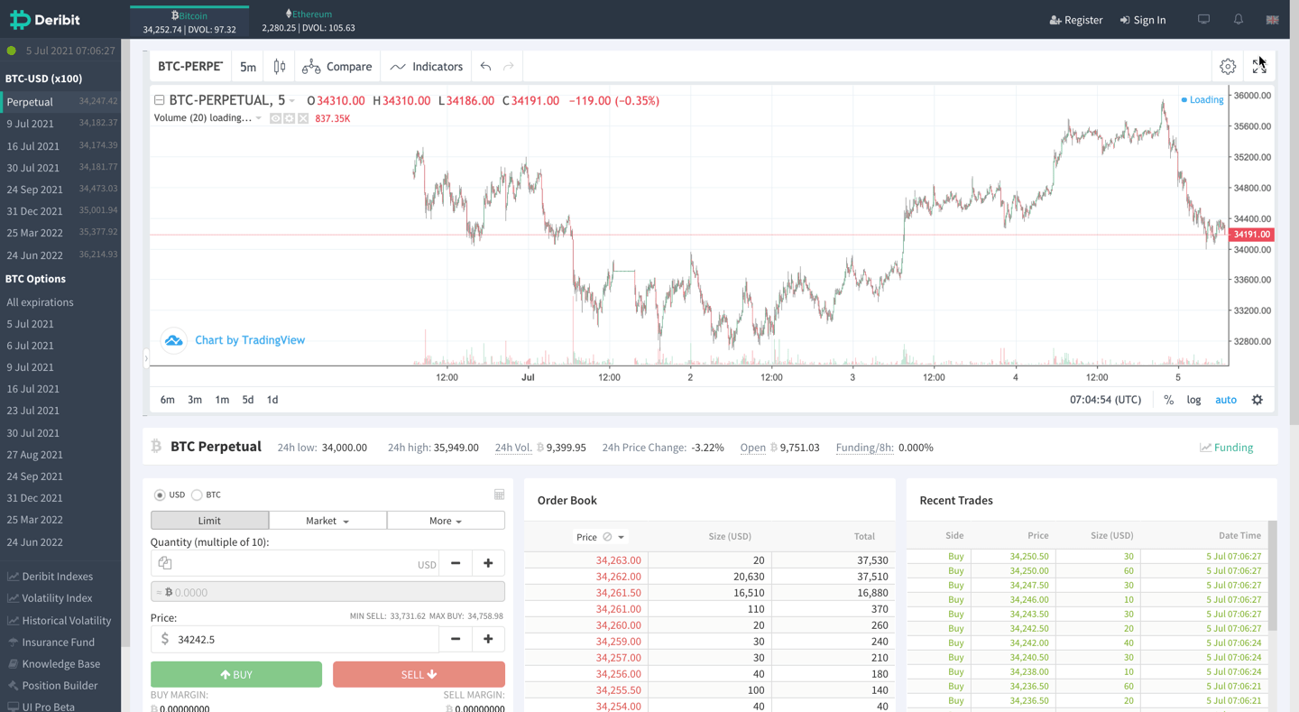
Task: Open Knowledge Base in sidebar
Action: click(x=53, y=664)
